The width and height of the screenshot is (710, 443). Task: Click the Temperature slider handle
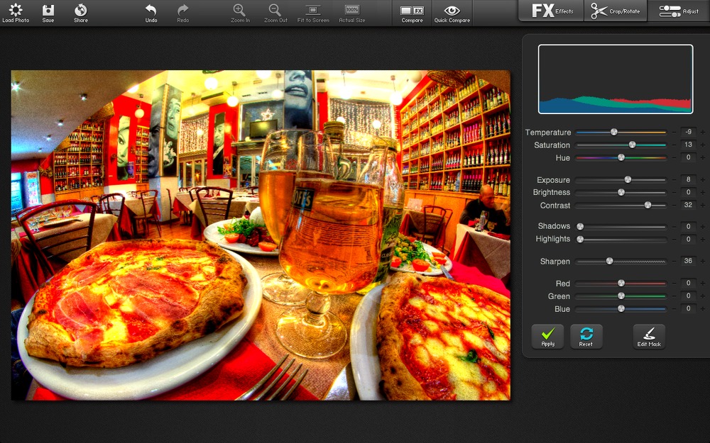click(x=614, y=132)
